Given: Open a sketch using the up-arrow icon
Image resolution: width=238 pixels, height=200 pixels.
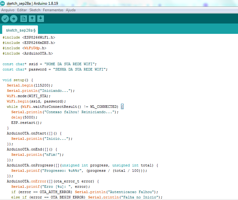Looking at the screenshot, I should 32,19.
